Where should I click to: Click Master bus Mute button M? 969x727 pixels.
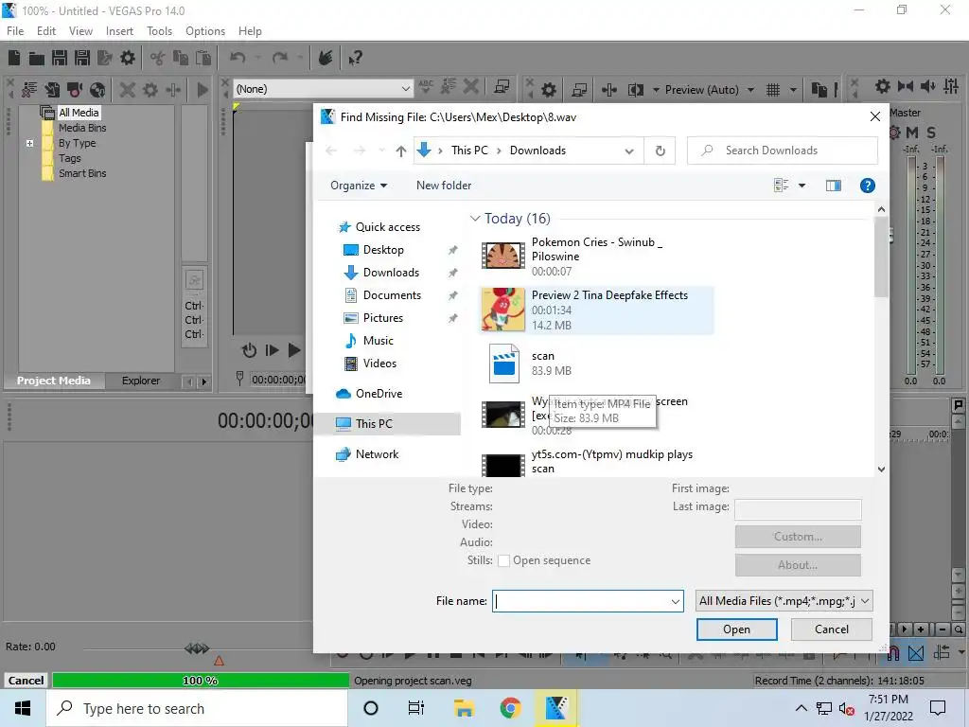(x=912, y=133)
